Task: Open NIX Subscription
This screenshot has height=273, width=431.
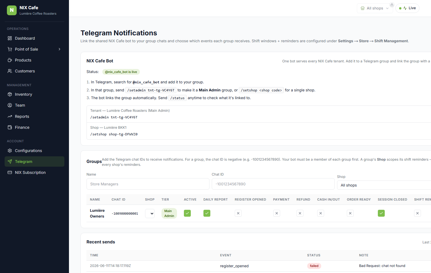Action: coord(34,172)
